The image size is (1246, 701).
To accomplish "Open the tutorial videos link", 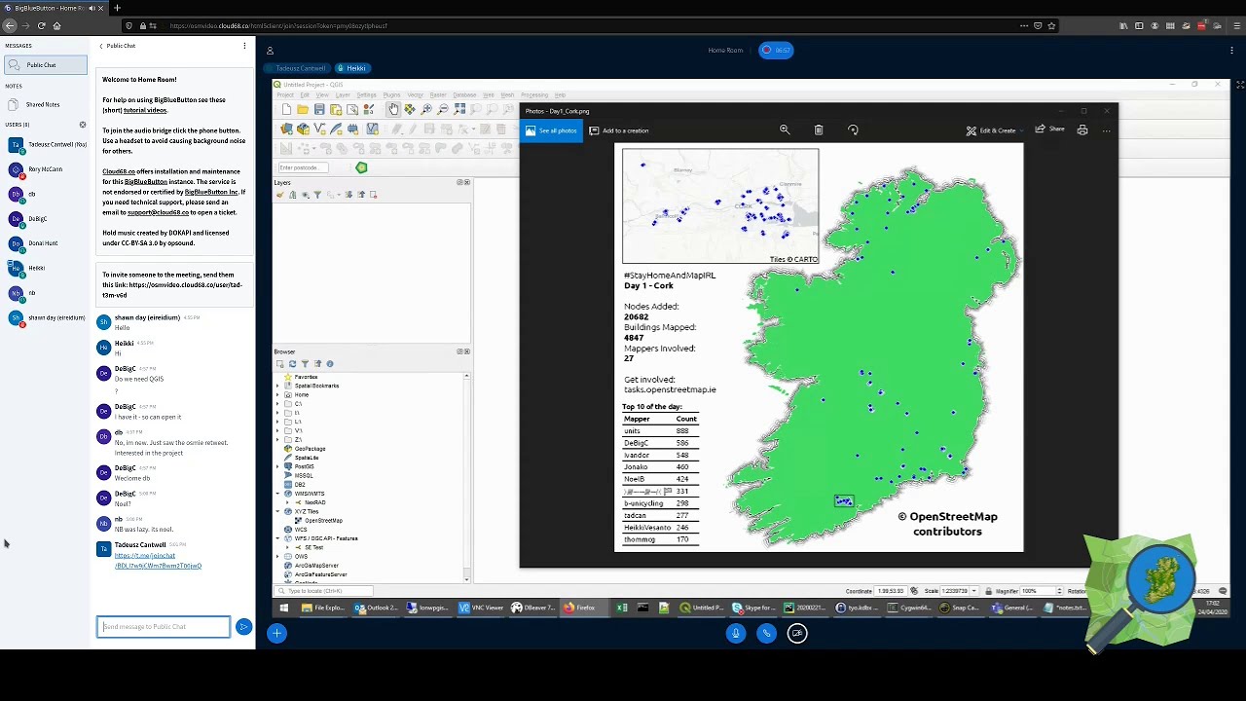I will pos(145,110).
